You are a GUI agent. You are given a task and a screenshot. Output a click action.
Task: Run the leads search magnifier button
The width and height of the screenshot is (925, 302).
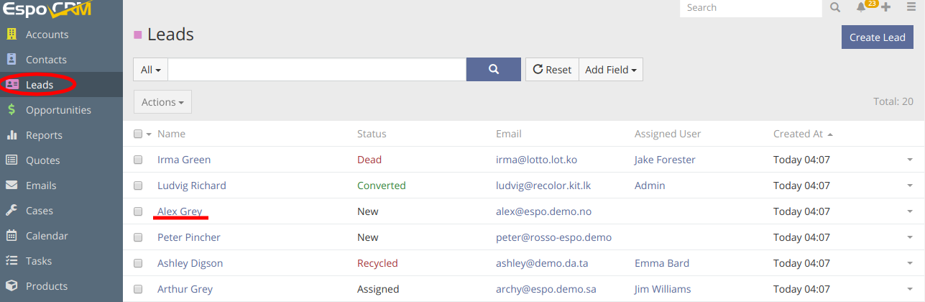coord(494,70)
